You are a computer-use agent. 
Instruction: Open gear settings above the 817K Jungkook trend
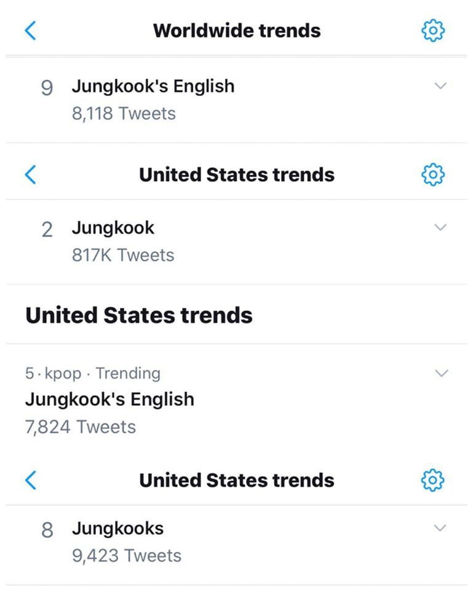point(433,175)
